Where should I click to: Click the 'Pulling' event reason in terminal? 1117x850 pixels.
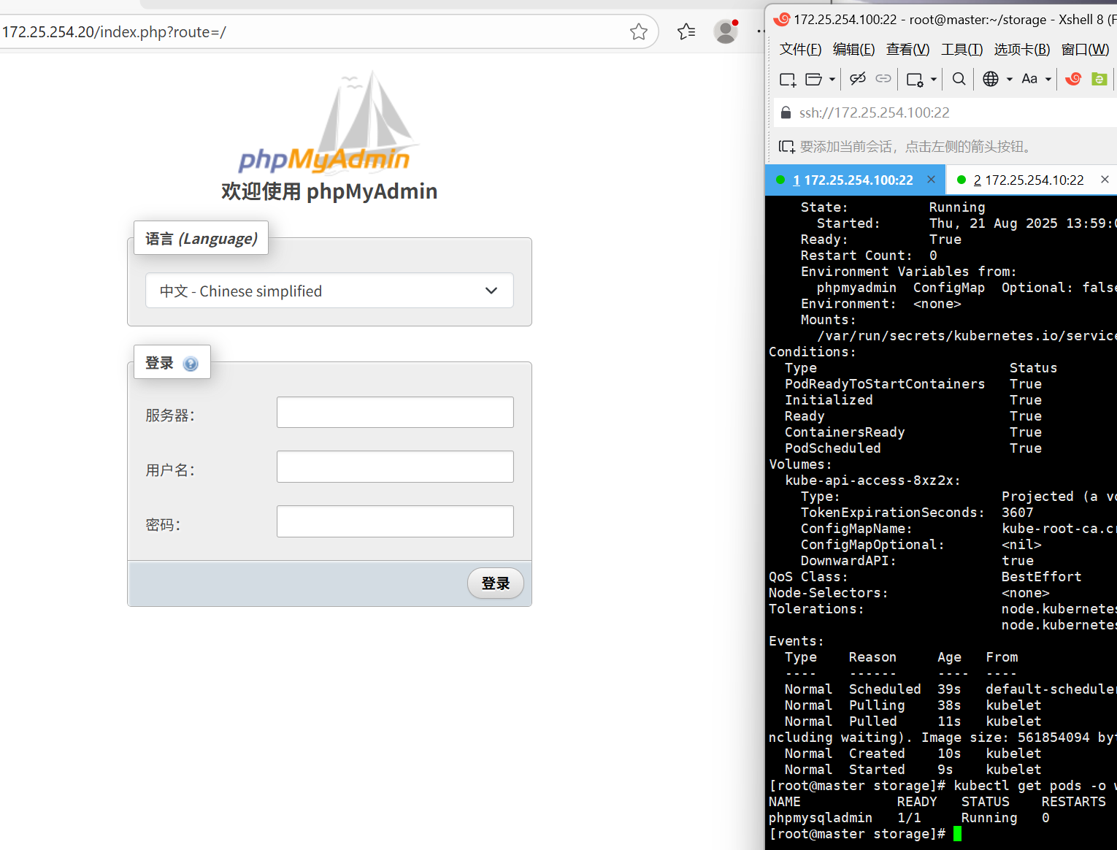[877, 705]
